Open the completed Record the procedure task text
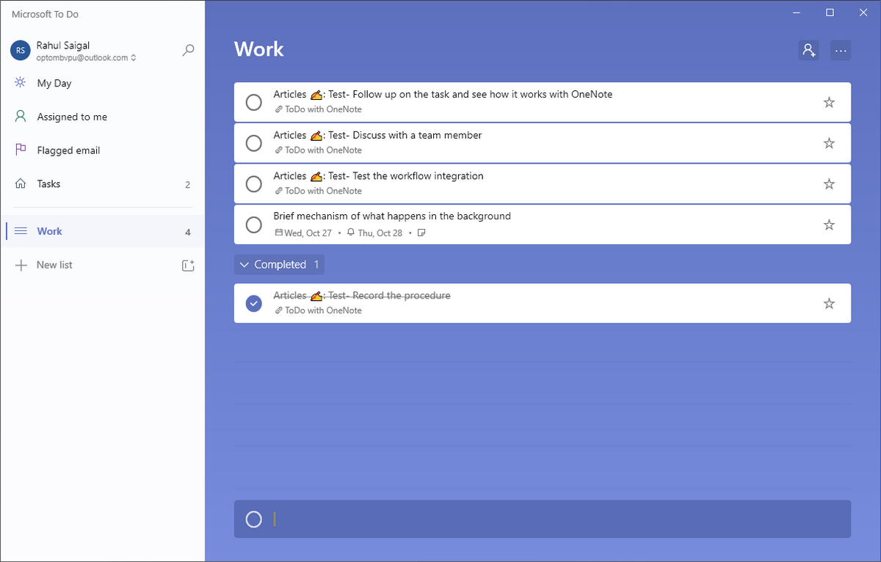 click(x=362, y=296)
